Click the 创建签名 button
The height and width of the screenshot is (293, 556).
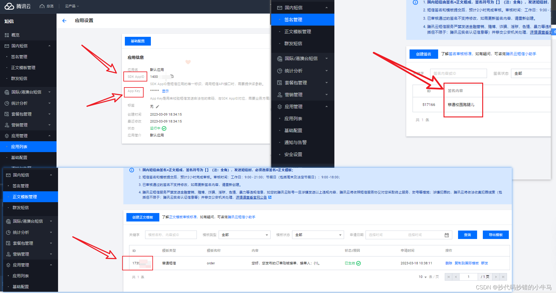point(424,54)
